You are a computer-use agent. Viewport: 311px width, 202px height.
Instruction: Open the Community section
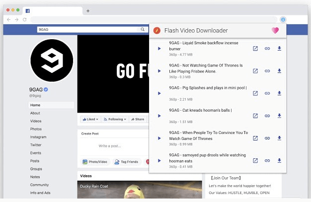(x=39, y=185)
